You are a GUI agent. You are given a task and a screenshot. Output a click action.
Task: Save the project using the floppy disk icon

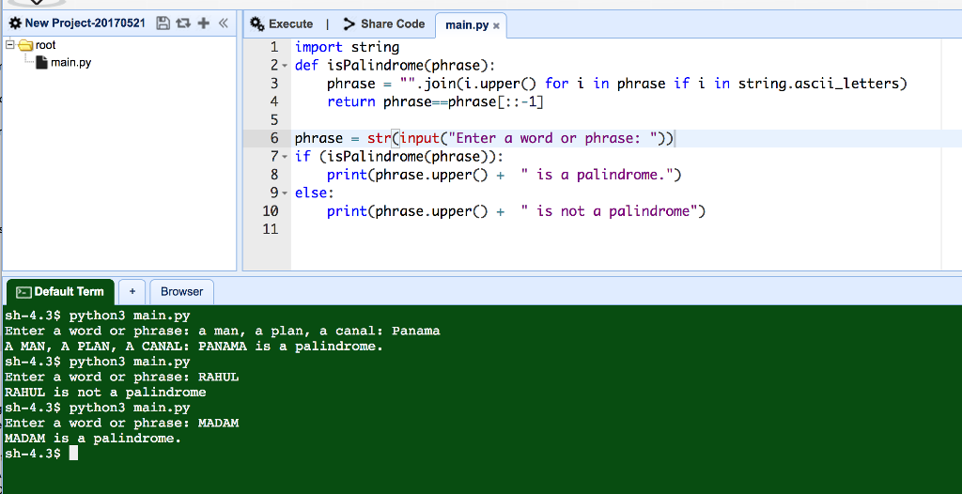[162, 23]
